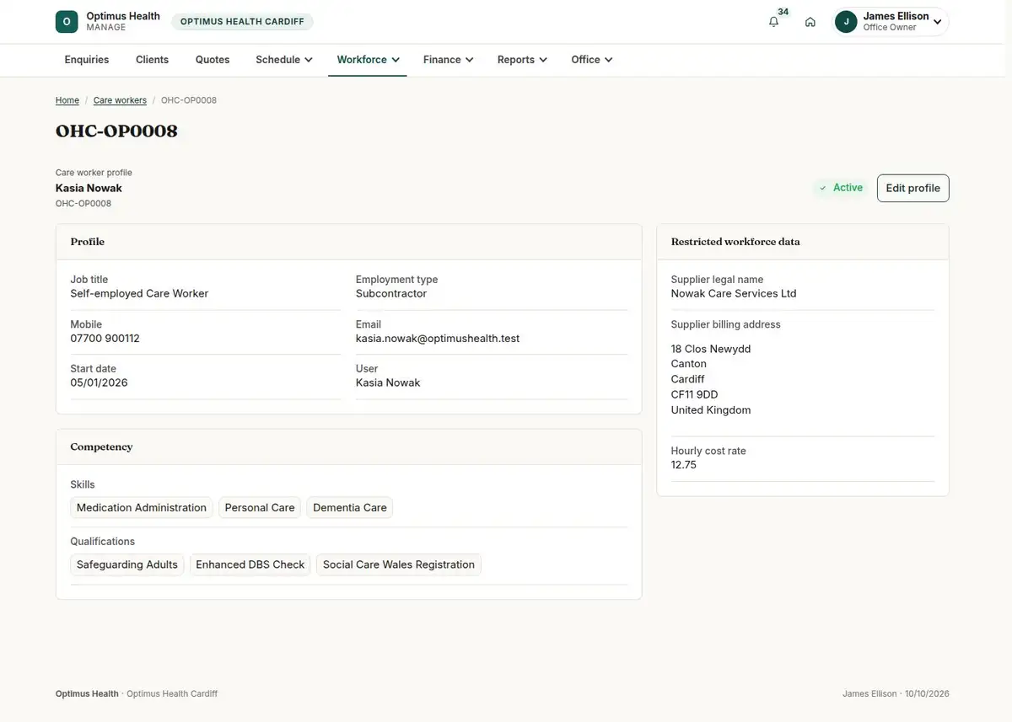
Task: Switch to the Quotes page
Action: coord(213,60)
